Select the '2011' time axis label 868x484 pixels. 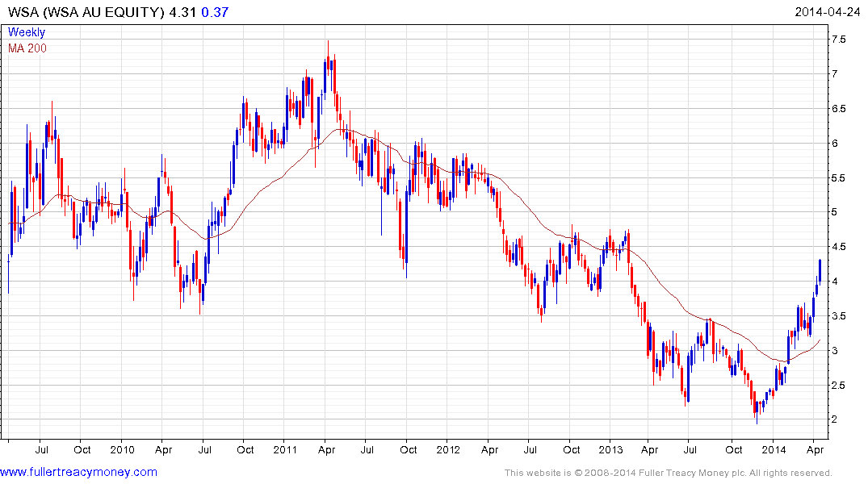pyautogui.click(x=285, y=449)
